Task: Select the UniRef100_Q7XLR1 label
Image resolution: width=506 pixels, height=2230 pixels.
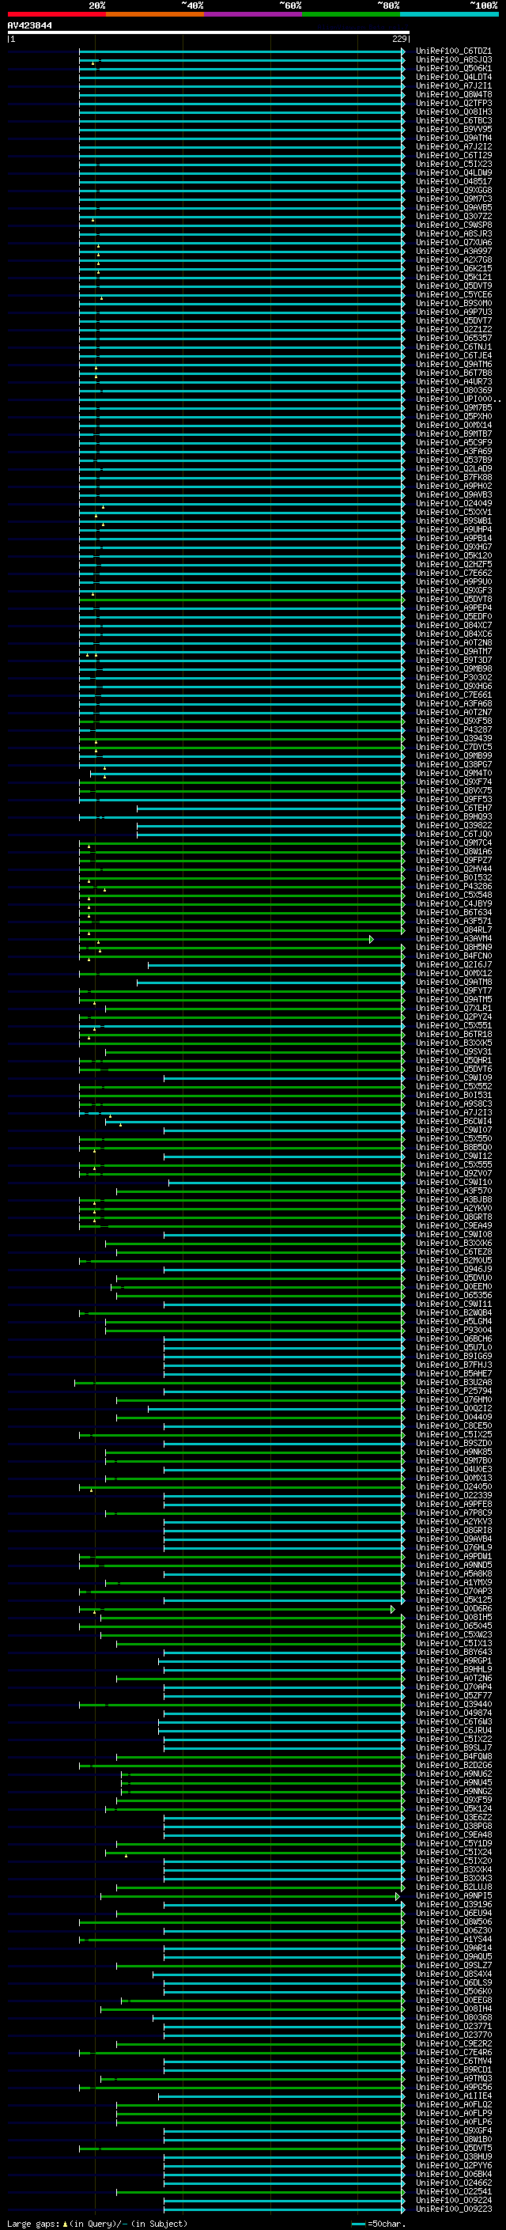Action: [x=453, y=1008]
